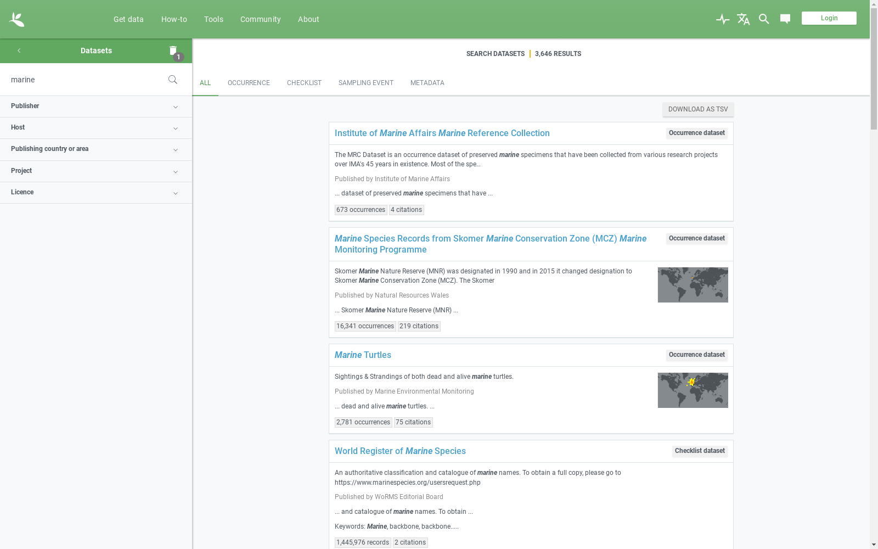Click the '16,341 occurrences' tag
The image size is (878, 549).
pyautogui.click(x=365, y=326)
